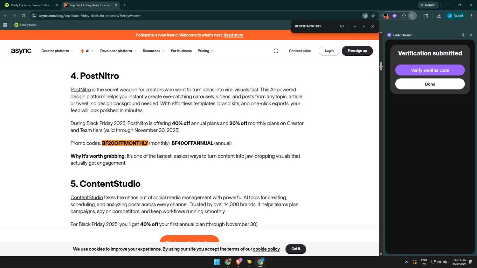The image size is (477, 268).
Task: Open the cookie policy link
Action: (x=266, y=249)
